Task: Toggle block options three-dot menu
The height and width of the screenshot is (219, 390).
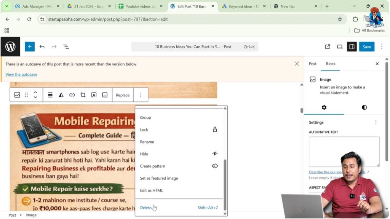Action: tap(141, 95)
